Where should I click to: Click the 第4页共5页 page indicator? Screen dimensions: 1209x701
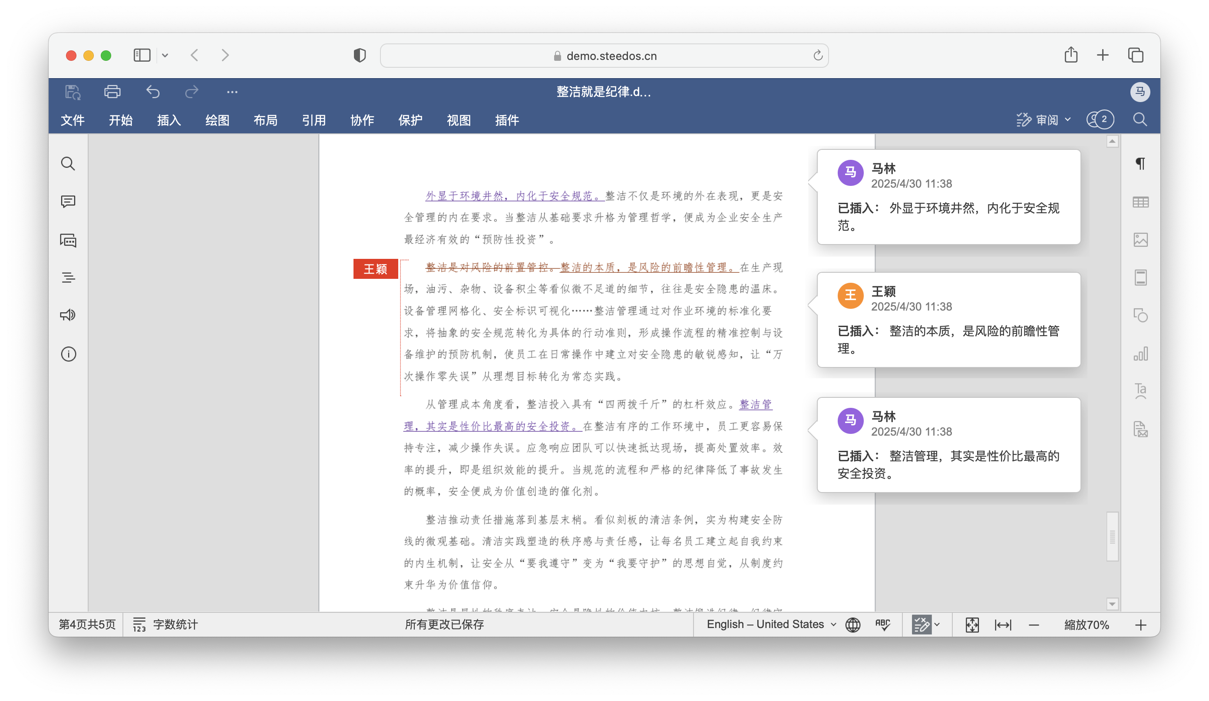pos(87,624)
